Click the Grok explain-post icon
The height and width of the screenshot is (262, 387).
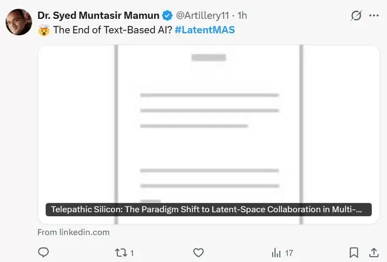[x=355, y=16]
